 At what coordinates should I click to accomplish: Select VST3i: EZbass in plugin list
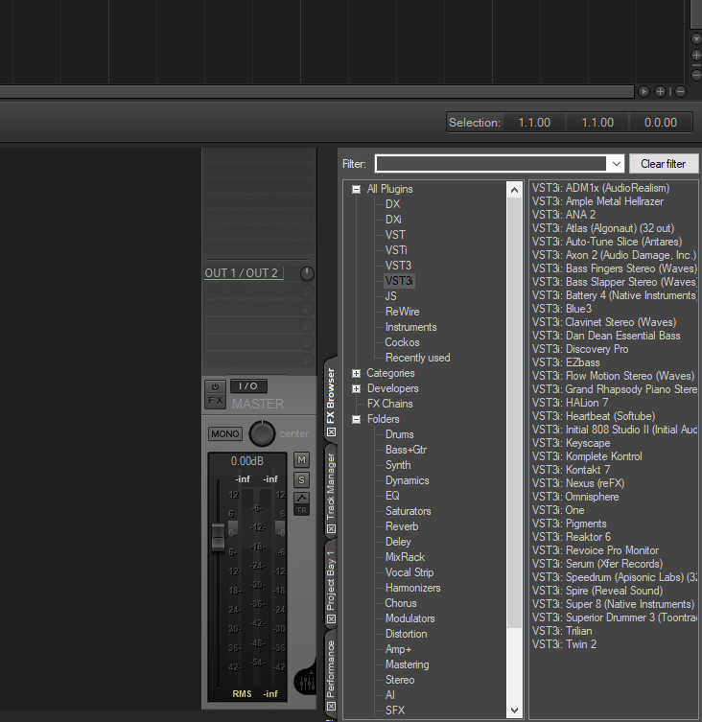[x=566, y=362]
